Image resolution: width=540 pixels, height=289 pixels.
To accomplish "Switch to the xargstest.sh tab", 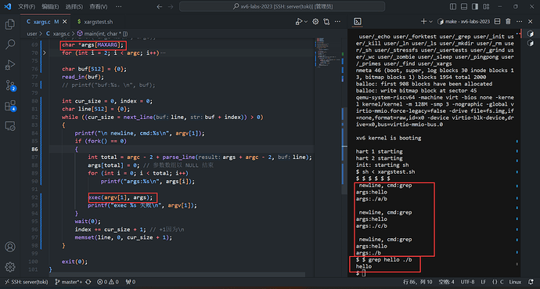I will (x=95, y=22).
